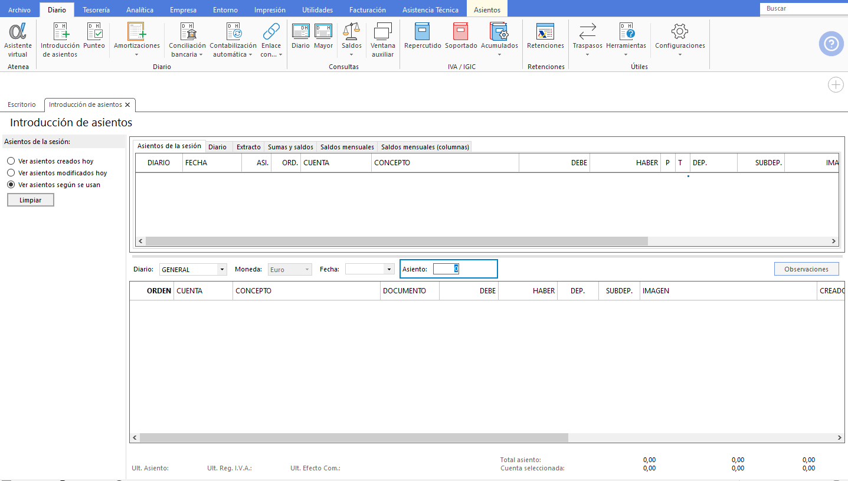The width and height of the screenshot is (848, 481).
Task: Open the Sumas y saldos sub-tab
Action: click(290, 147)
